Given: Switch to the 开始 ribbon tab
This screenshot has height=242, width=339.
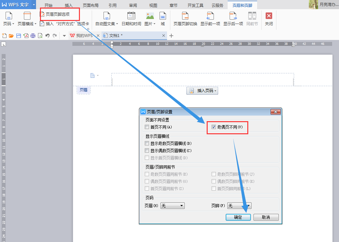Looking at the screenshot, I should click(x=48, y=5).
